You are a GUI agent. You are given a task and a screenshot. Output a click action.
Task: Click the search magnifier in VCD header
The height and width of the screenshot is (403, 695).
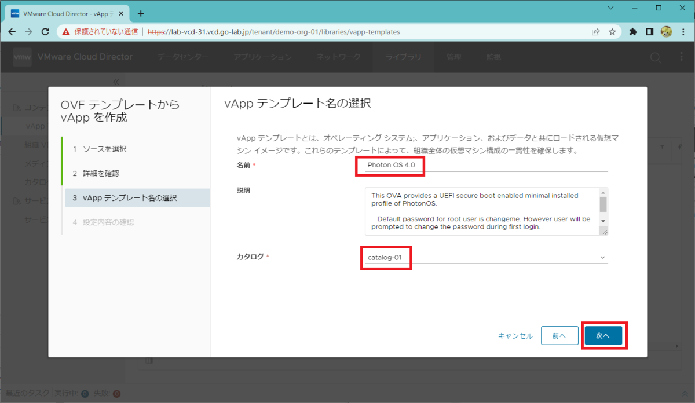coord(656,57)
